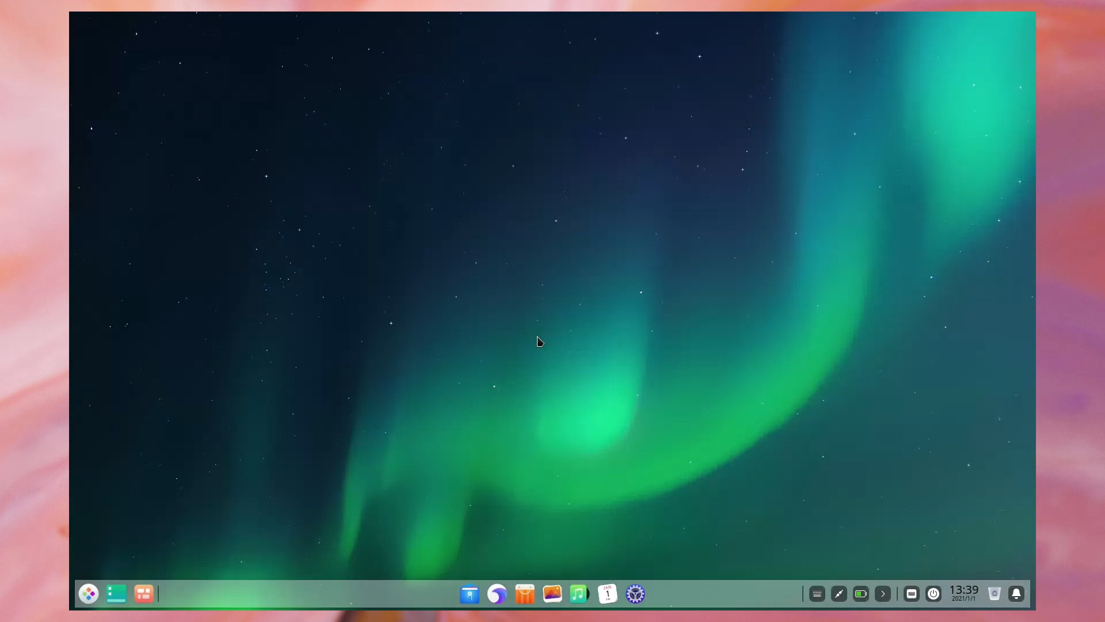The height and width of the screenshot is (622, 1105).
Task: Click the keyboard layout tray icon
Action: tap(817, 594)
